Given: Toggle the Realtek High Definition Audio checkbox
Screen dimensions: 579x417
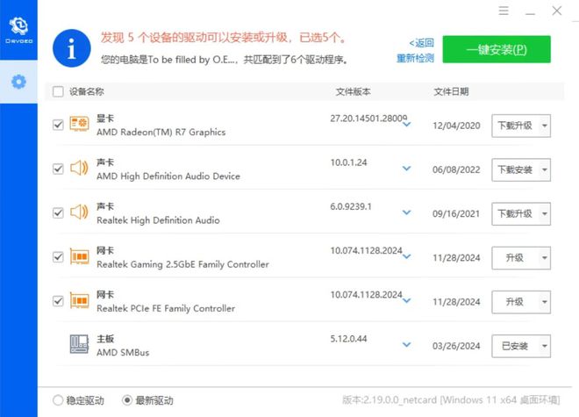Looking at the screenshot, I should (x=58, y=212).
